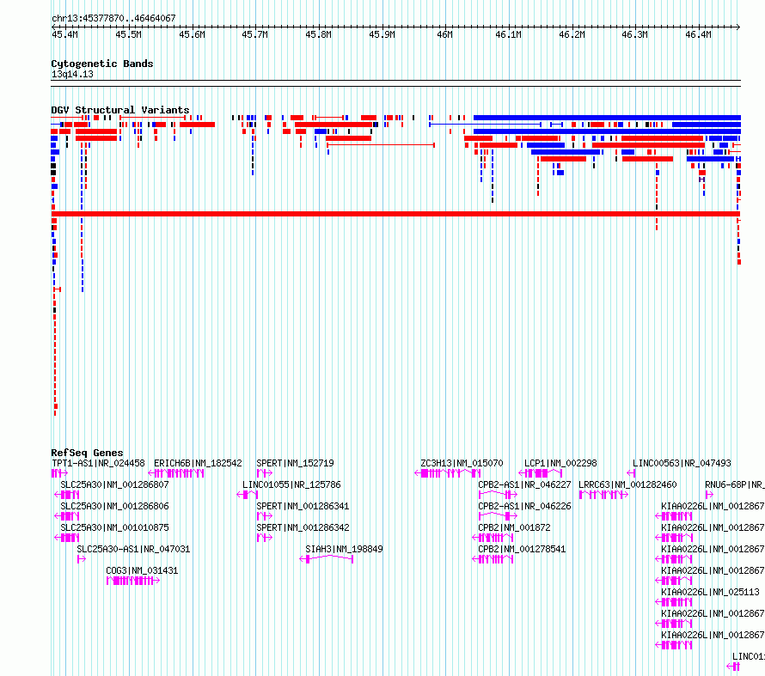
Task: Select the CPB2-AS1 NR_046227 gene model glyph
Action: [x=498, y=495]
